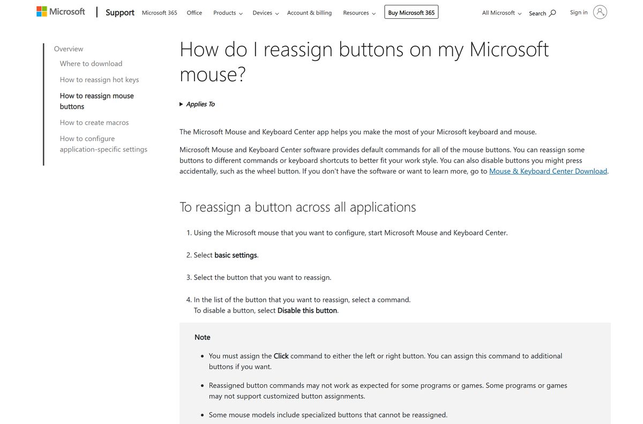
Task: Open the Microsoft 365 nav item
Action: [x=160, y=13]
